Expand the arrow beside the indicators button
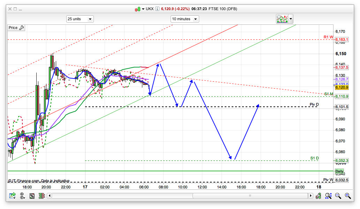This screenshot has width=360, height=209. pyautogui.click(x=291, y=19)
